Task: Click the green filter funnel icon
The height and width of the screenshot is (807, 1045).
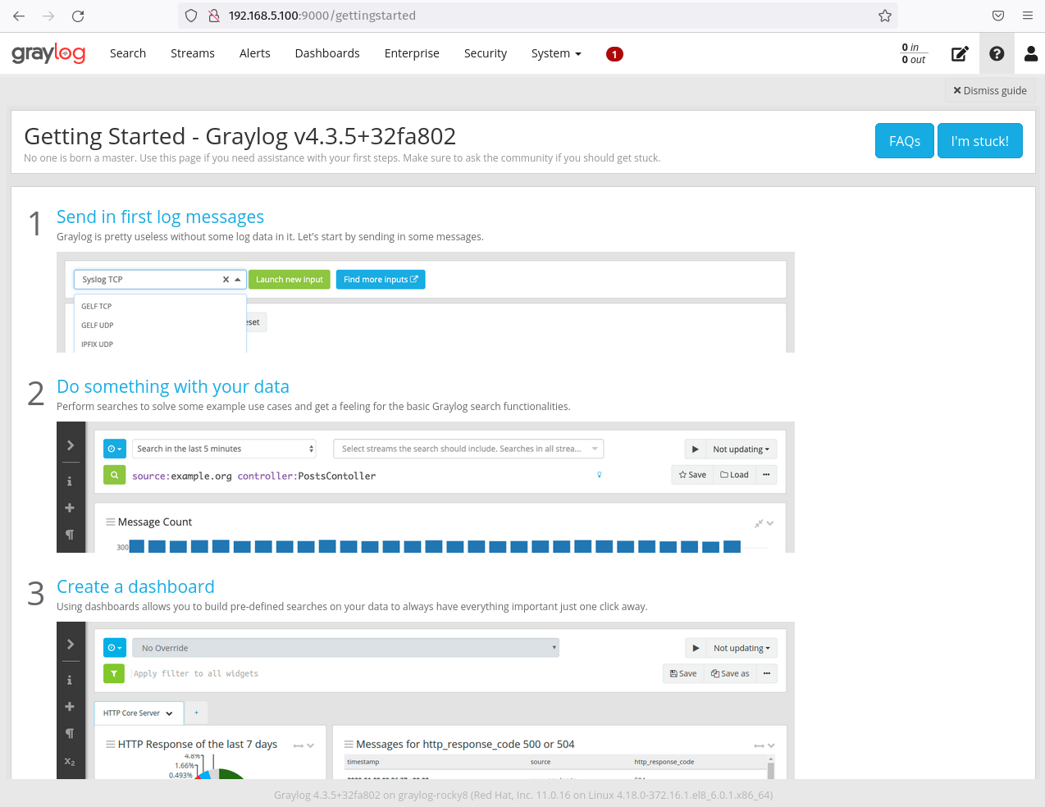Action: (x=114, y=673)
